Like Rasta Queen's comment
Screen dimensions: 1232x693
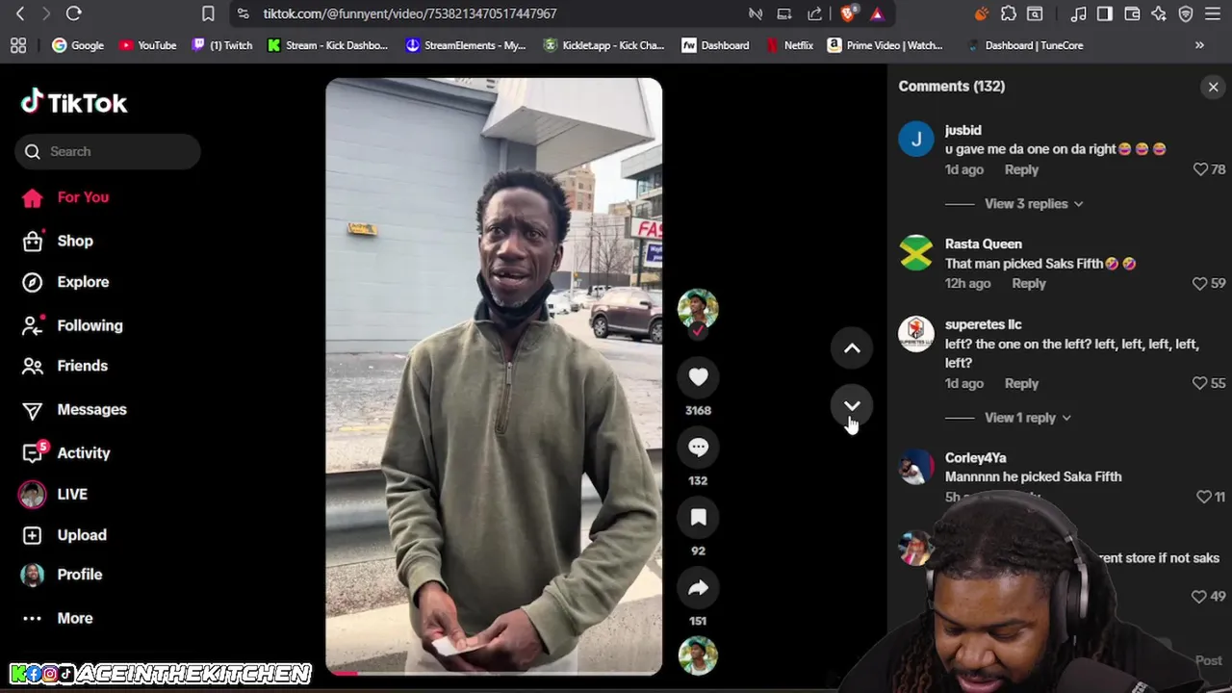coord(1199,284)
